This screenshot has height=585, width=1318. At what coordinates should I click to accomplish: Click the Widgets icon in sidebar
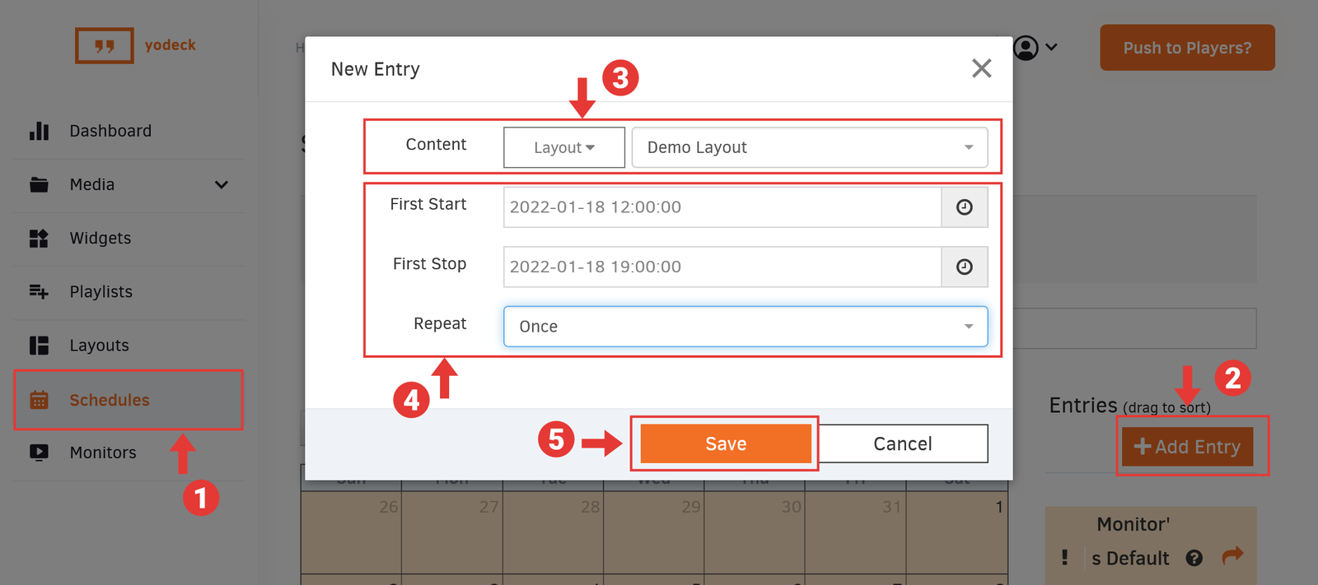click(39, 239)
